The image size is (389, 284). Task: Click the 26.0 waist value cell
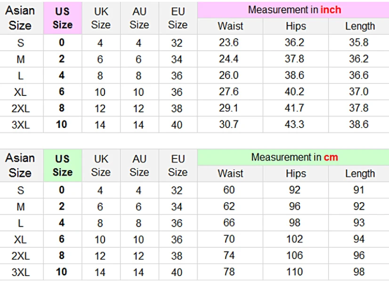pos(229,75)
